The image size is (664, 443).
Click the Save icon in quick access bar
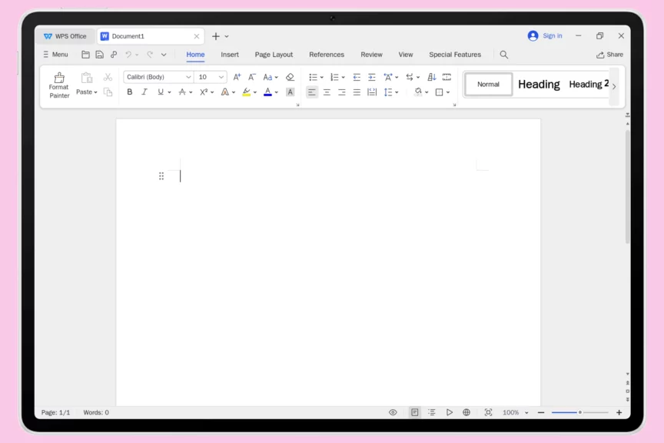[x=99, y=55]
